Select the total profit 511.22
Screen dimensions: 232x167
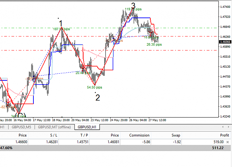click(218, 148)
